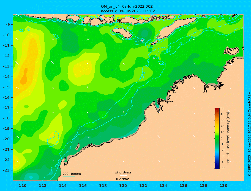Click the title text "OM_an_v4 08-Jun-2023 00Z"
251x191 pixels.
pyautogui.click(x=127, y=7)
